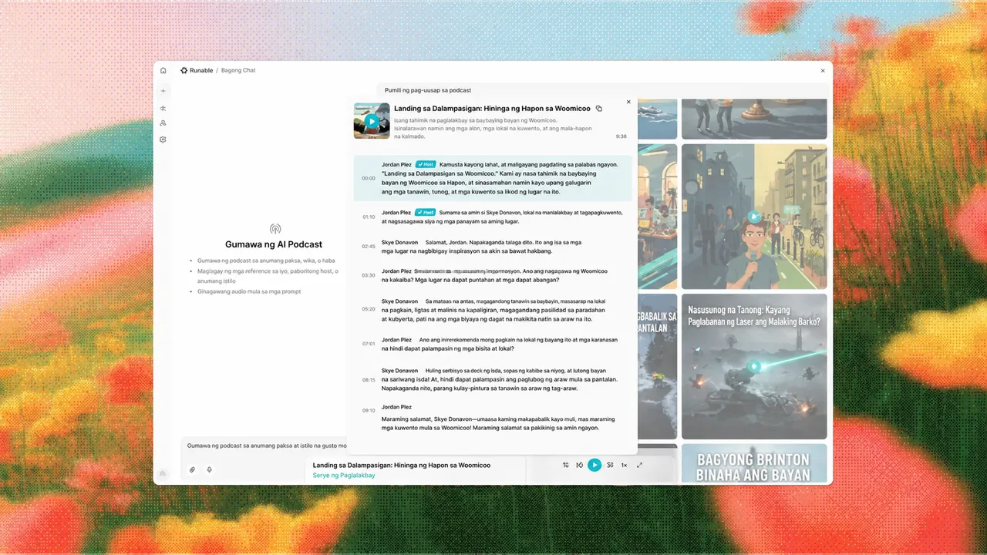Close the podcast transcript panel
Screen dimensions: 987x555
628,102
